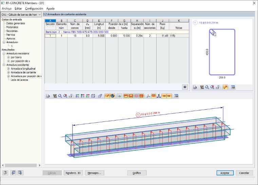Toggle the blue sphere icon in 3D toolbar

click(x=112, y=96)
